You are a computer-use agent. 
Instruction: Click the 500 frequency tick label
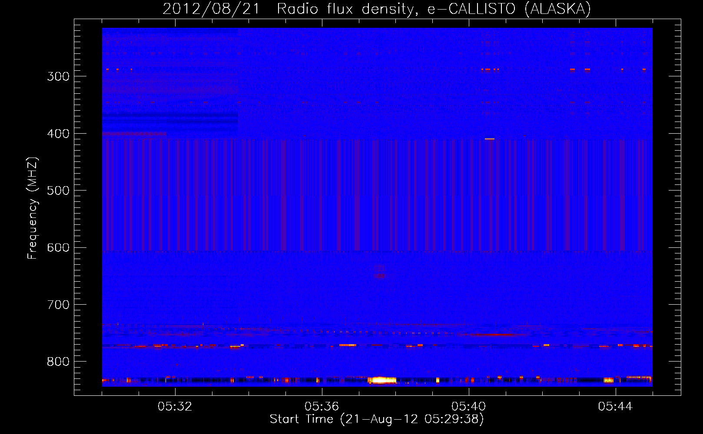click(x=58, y=191)
